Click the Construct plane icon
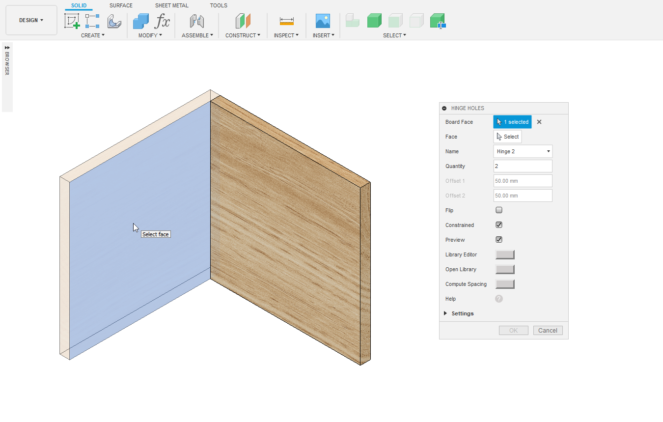Screen dimensions: 663x422 (243, 21)
